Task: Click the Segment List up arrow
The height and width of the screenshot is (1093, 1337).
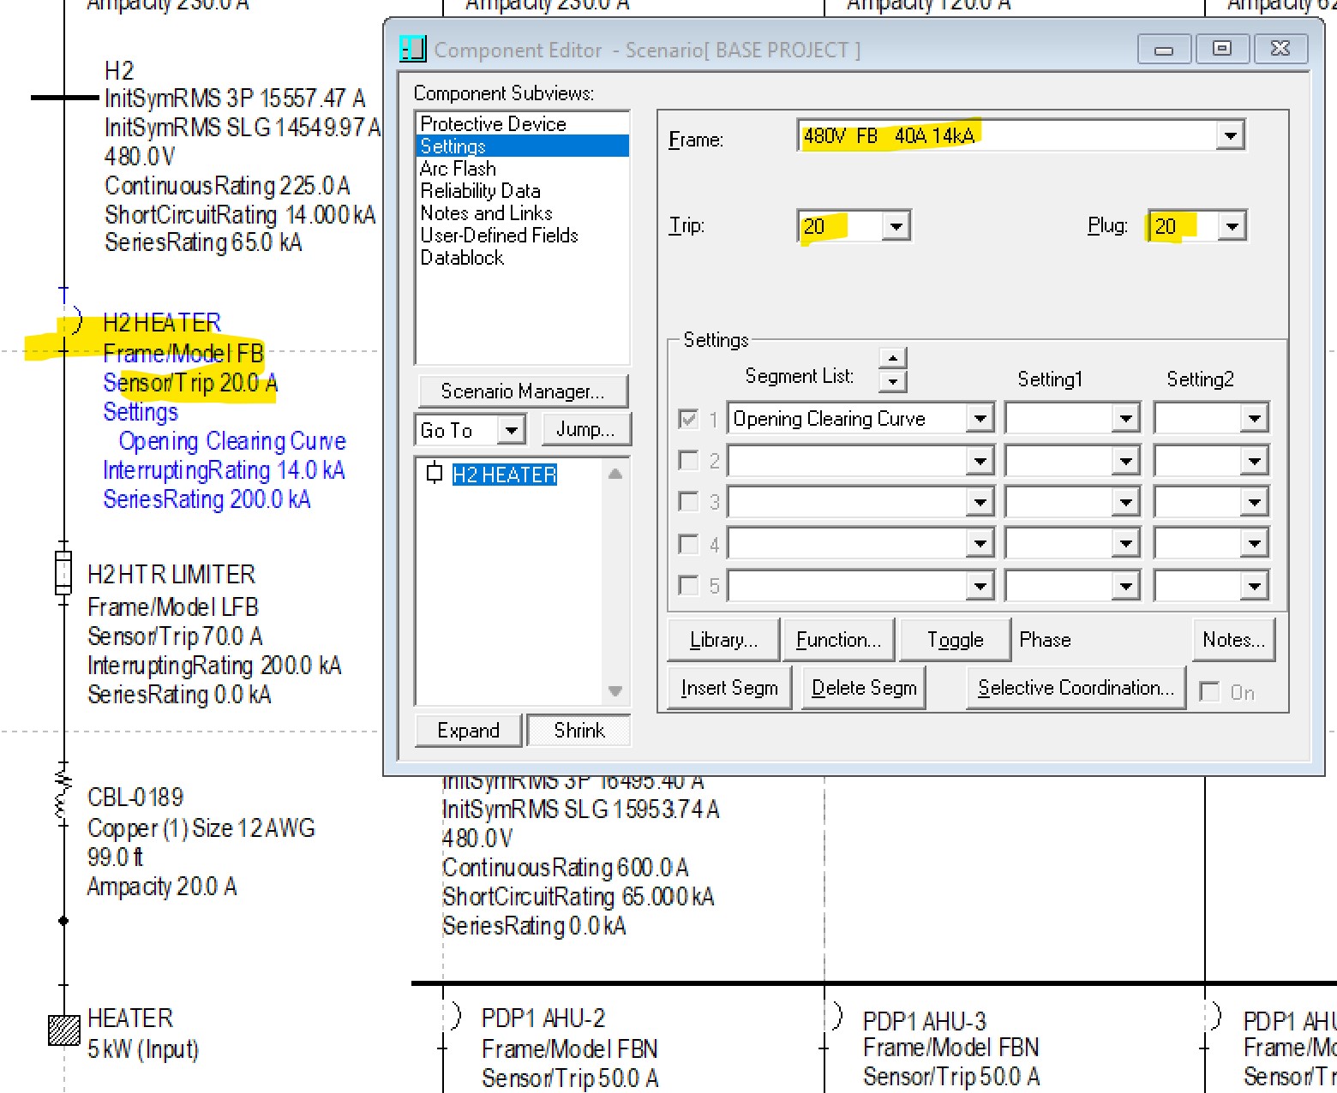Action: click(x=892, y=359)
